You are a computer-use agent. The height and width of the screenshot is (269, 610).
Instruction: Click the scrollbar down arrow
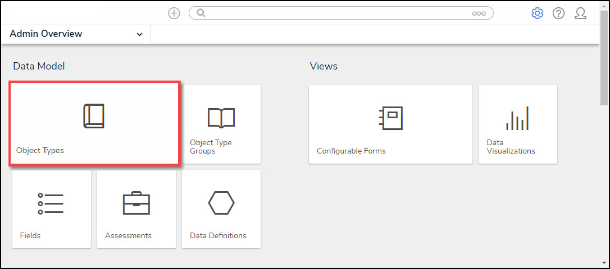click(x=604, y=263)
